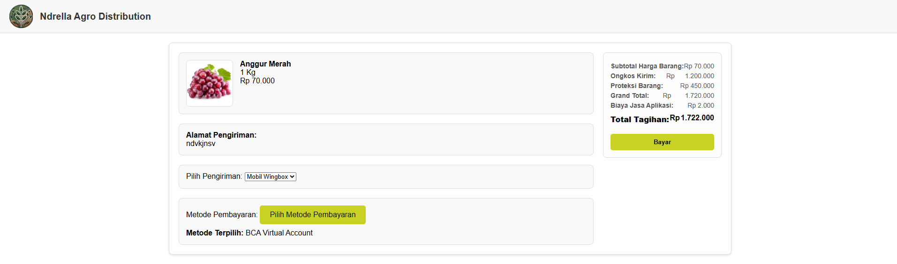897x264 pixels.
Task: Click the address text ndvkjnsv
Action: coord(201,144)
